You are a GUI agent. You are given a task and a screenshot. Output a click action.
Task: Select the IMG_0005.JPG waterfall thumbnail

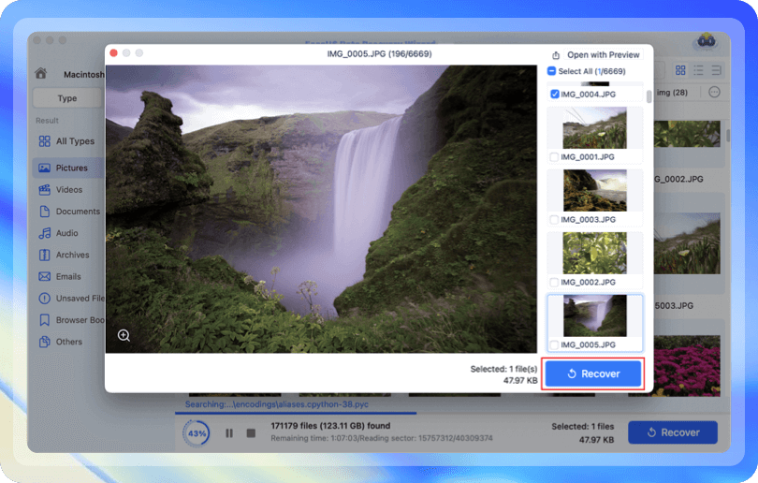click(594, 315)
